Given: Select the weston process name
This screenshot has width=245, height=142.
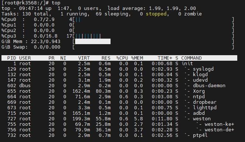Looking at the screenshot, I should 202,118.
